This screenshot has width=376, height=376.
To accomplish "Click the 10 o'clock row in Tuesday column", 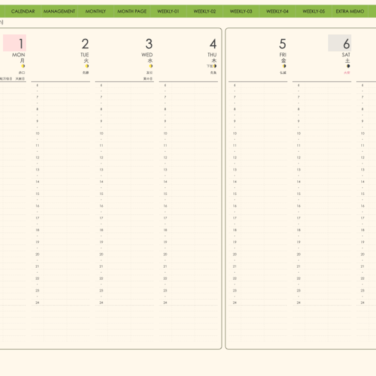I will point(60,133).
